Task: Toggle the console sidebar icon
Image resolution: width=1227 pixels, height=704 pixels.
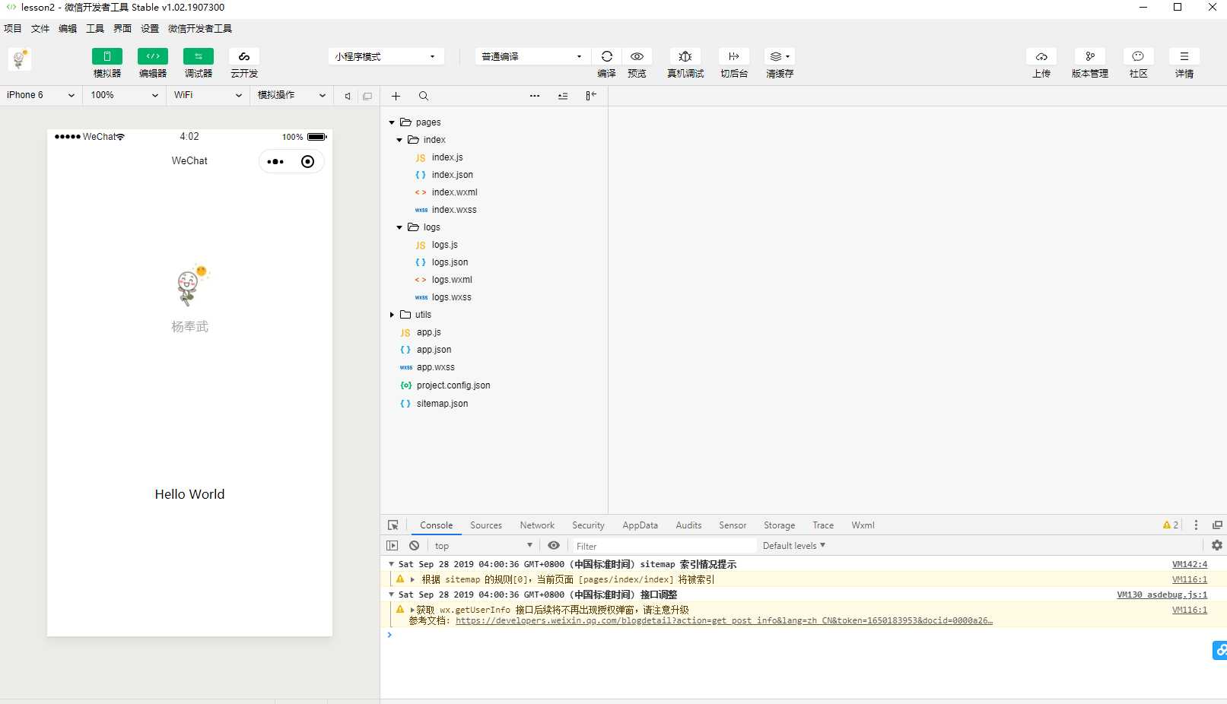Action: (393, 546)
